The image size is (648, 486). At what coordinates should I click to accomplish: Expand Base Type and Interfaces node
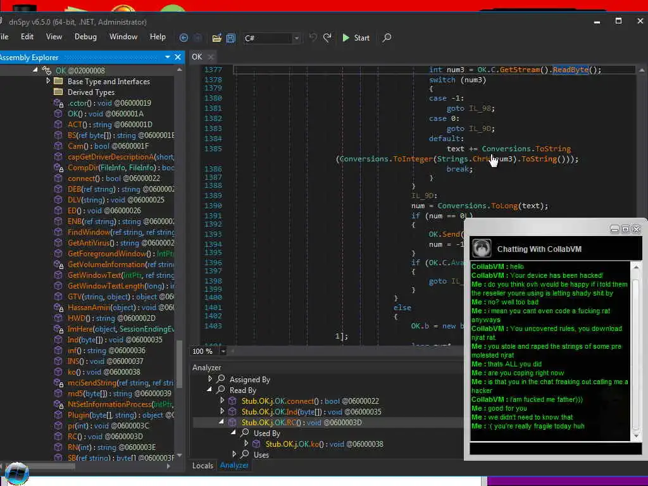tap(48, 81)
